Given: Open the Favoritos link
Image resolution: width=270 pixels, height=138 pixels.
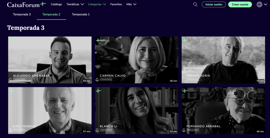Looking at the screenshot, I should click(x=116, y=4).
